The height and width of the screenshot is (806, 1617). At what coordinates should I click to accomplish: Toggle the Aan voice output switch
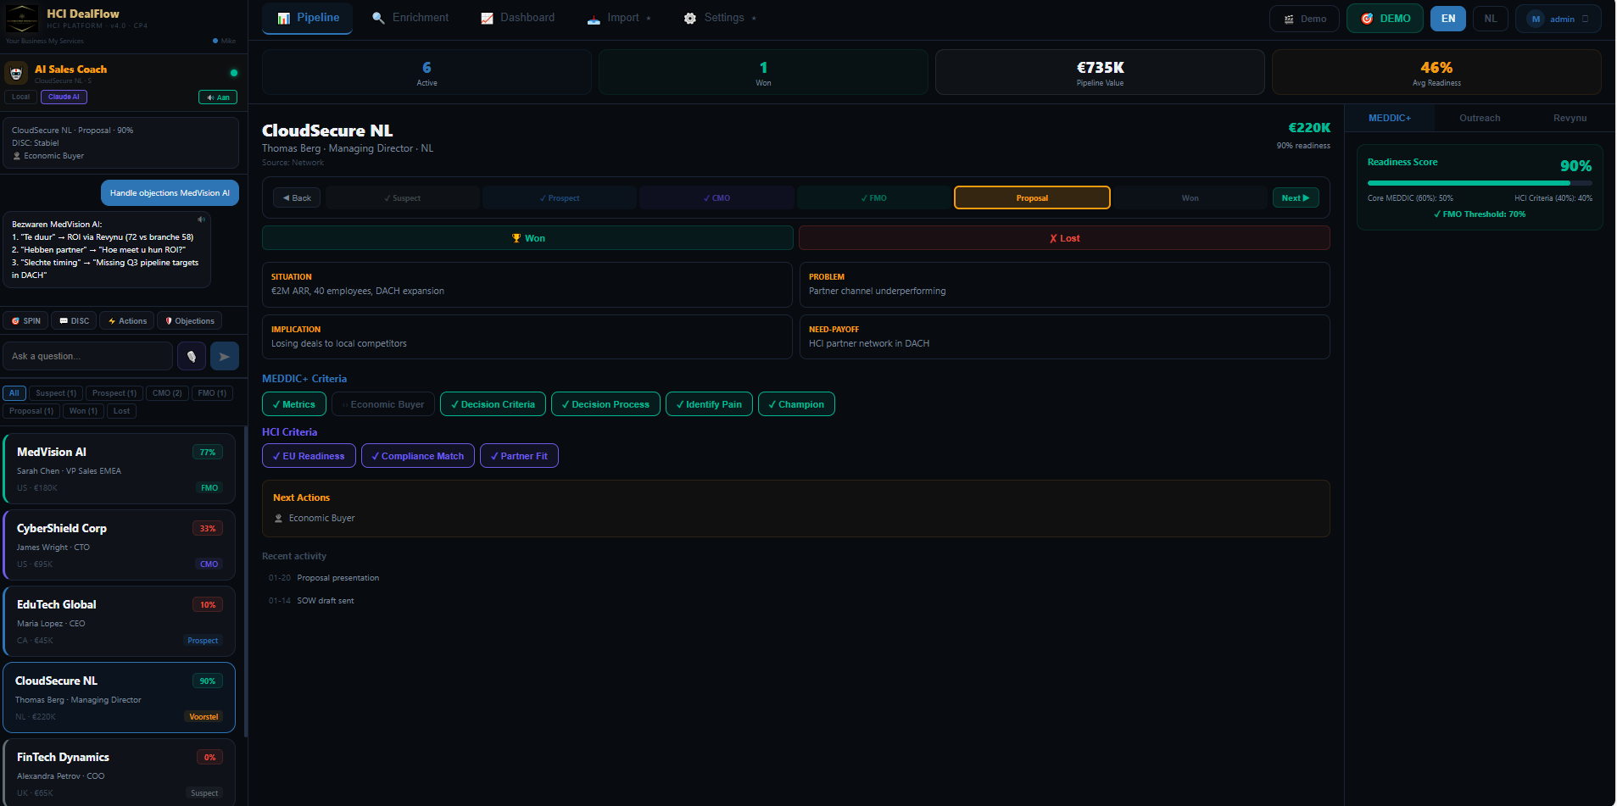[x=217, y=97]
